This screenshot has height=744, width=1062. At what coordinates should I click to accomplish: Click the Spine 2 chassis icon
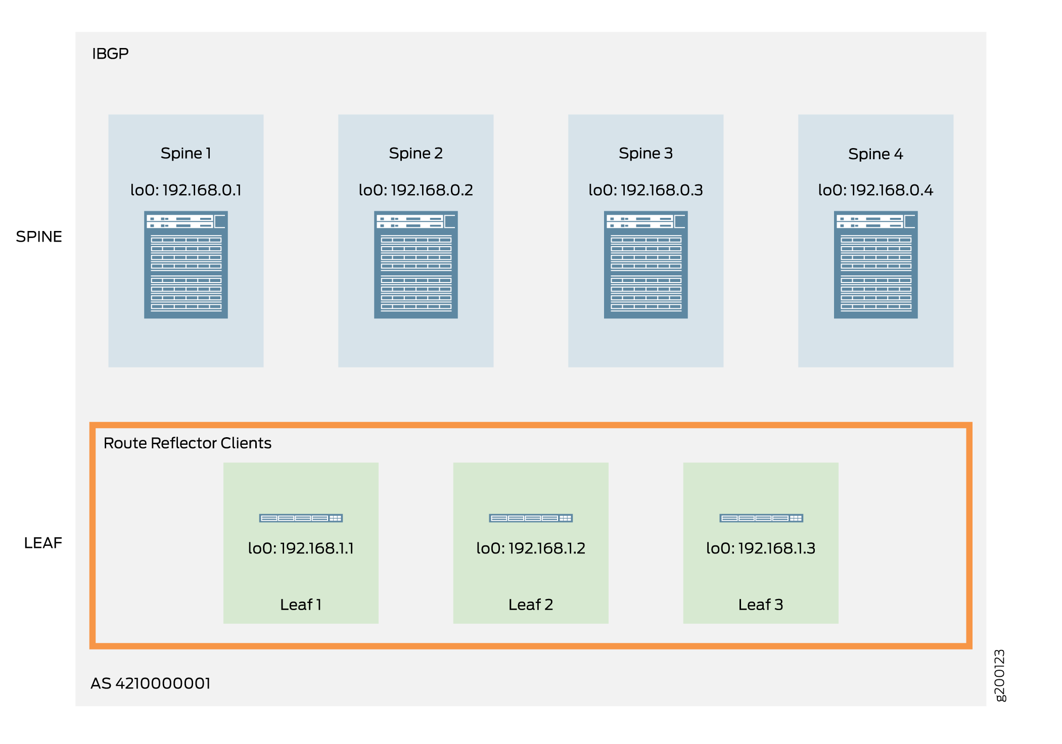pyautogui.click(x=415, y=264)
